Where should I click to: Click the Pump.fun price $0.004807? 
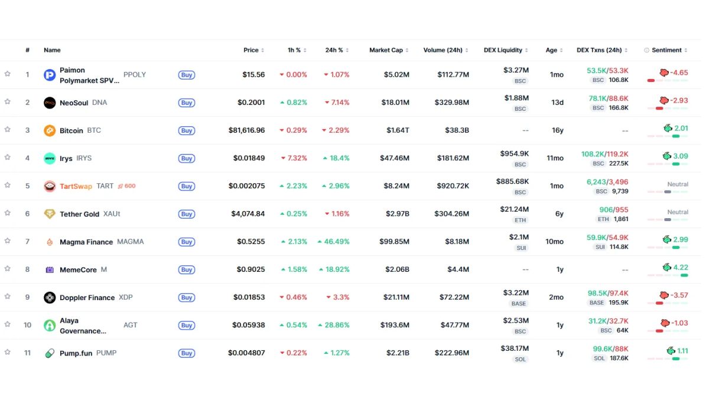click(x=246, y=353)
